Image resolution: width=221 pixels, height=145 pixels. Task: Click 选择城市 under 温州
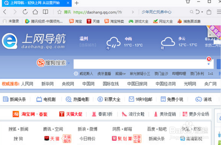(x=88, y=45)
